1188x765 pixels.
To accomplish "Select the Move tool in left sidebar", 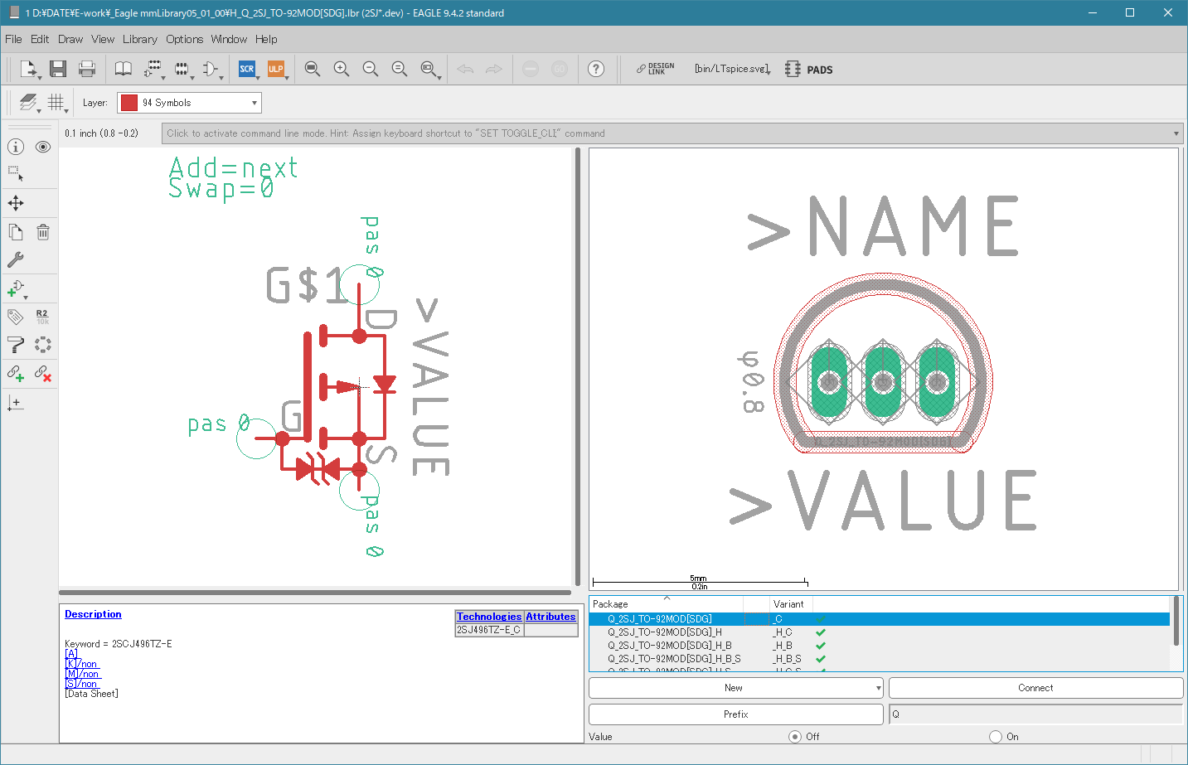I will point(16,203).
